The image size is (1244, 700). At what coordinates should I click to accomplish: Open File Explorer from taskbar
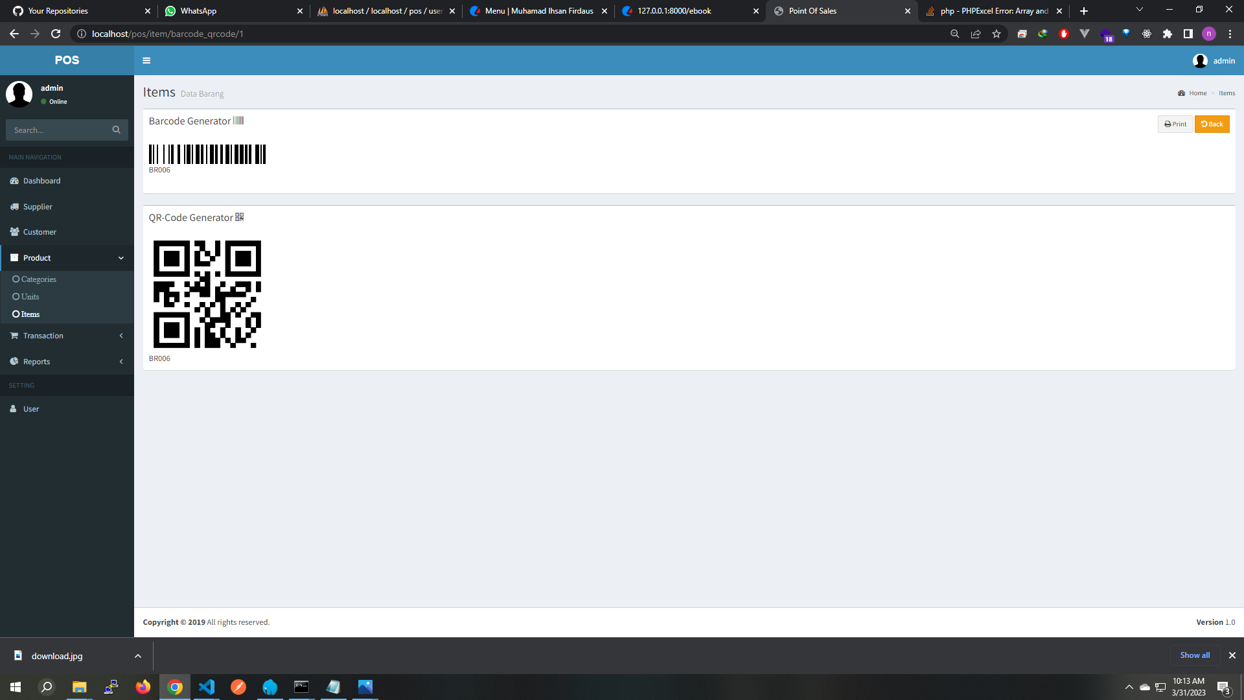click(x=79, y=687)
